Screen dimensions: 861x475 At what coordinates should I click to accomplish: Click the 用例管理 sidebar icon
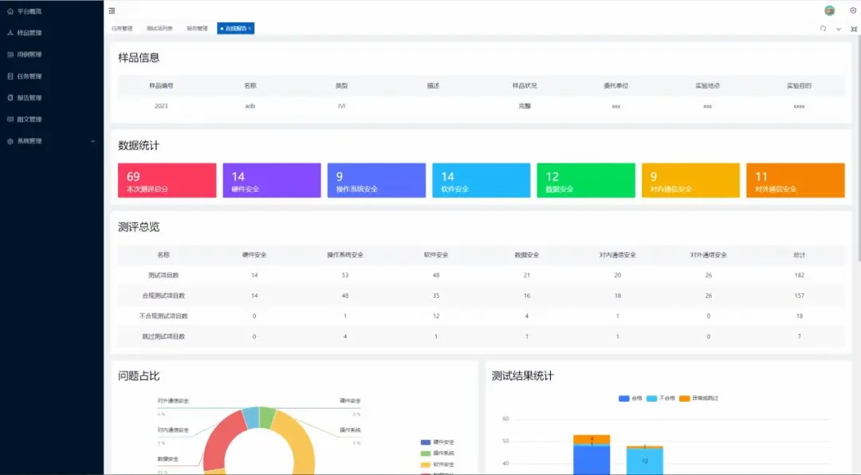tap(10, 54)
